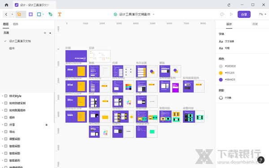269x168 pixels.
Task: Click frame icon of 如何创建实例 layer
Action: [x=6, y=103]
